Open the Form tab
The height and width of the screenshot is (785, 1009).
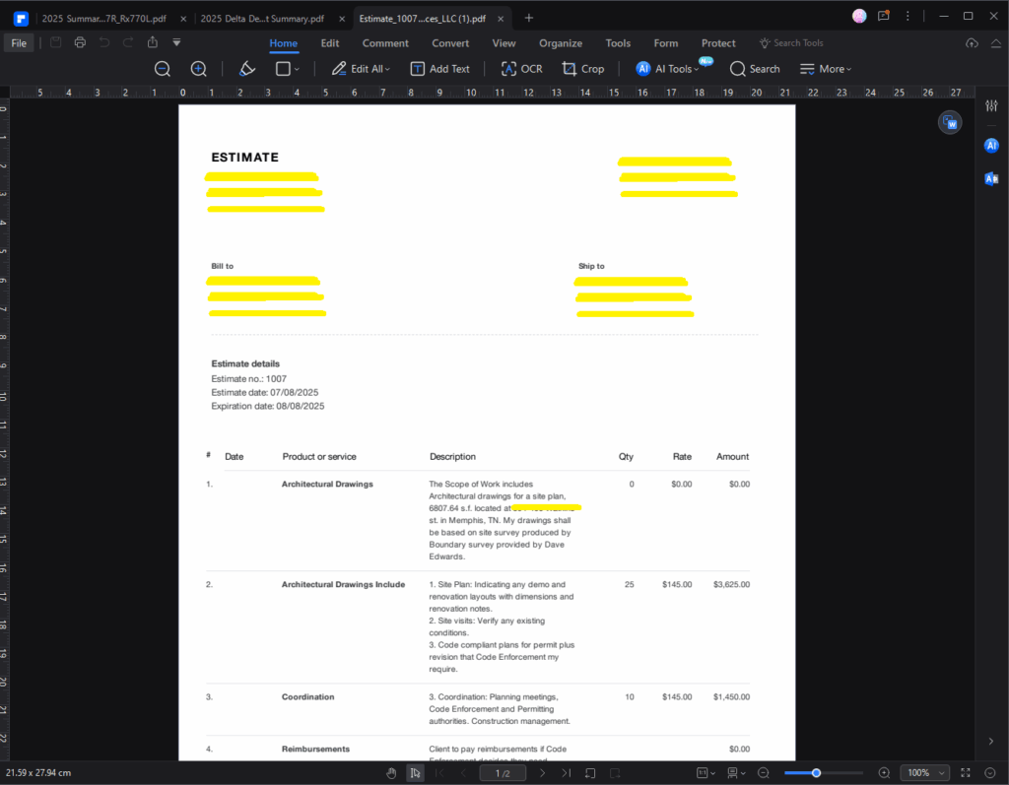666,43
